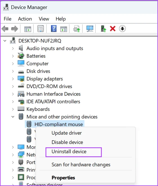Select the HID-compliant mouse entry
This screenshot has width=158, height=186.
pyautogui.click(x=59, y=124)
